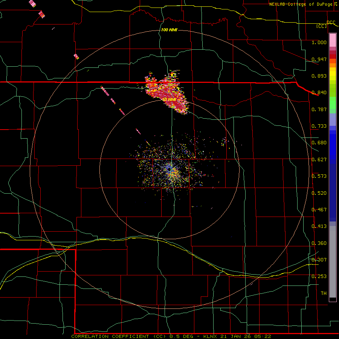The width and height of the screenshot is (339, 339).
Task: Pick the light pink segment of color scale
Action: click(333, 40)
